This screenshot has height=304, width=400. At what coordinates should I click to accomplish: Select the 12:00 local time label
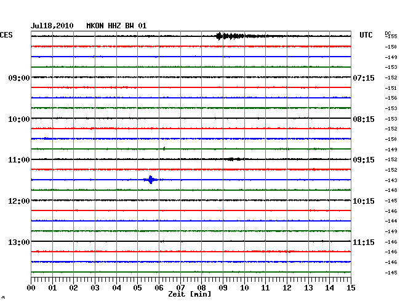click(x=19, y=201)
